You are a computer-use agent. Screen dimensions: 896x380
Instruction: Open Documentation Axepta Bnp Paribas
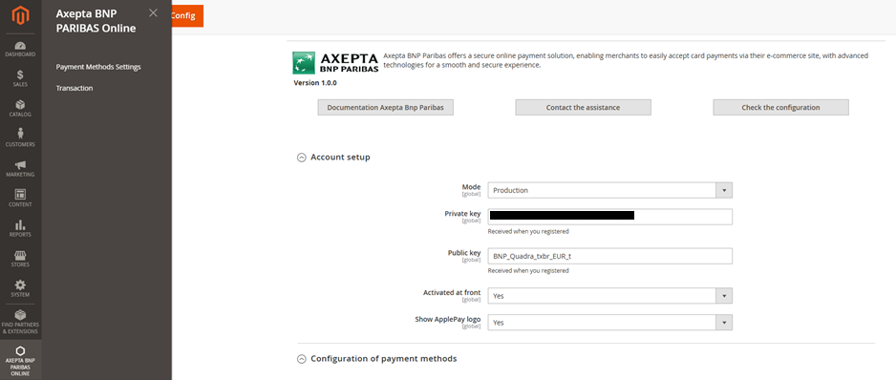tap(386, 108)
